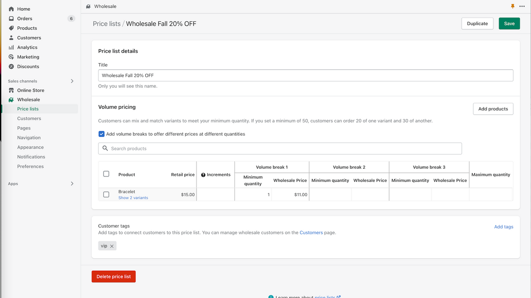Click the Add products button
This screenshot has width=531, height=298.
click(493, 109)
